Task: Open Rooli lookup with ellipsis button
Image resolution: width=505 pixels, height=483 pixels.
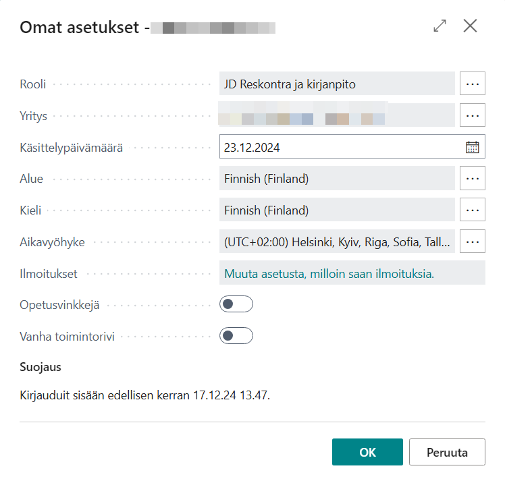Action: tap(472, 84)
